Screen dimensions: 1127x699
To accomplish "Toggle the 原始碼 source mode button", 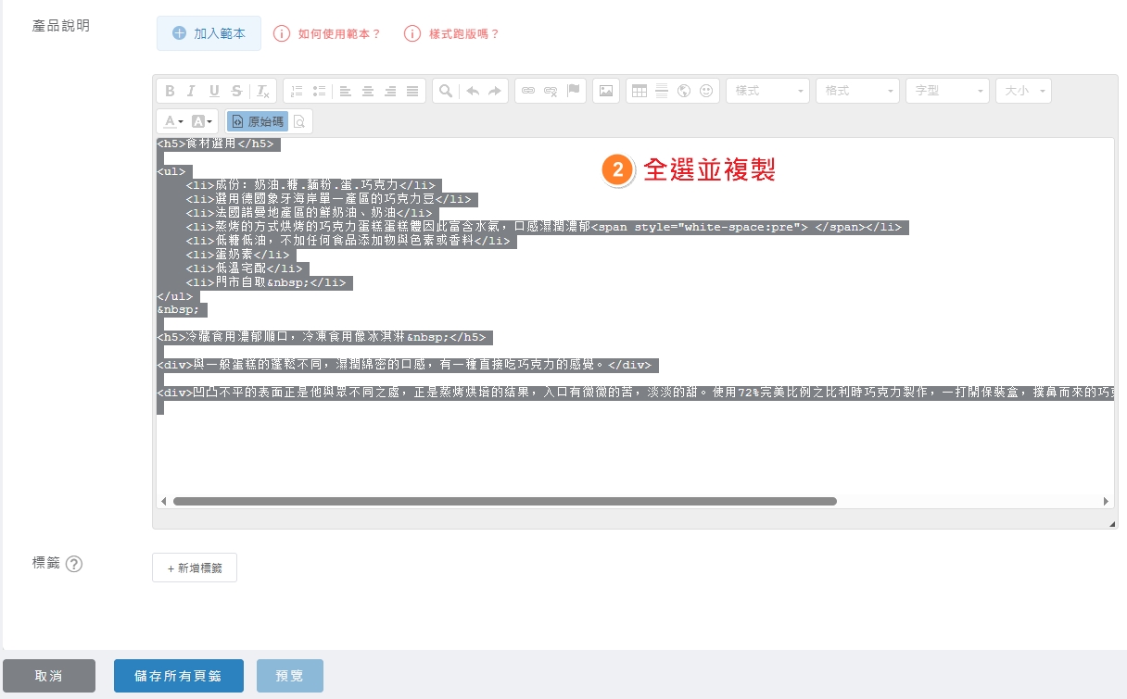I will pyautogui.click(x=258, y=121).
